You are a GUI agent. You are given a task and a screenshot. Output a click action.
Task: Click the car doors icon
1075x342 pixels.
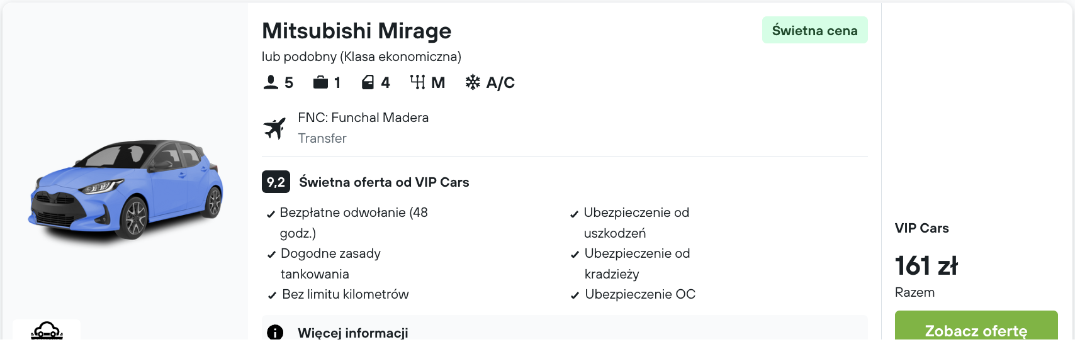click(368, 82)
